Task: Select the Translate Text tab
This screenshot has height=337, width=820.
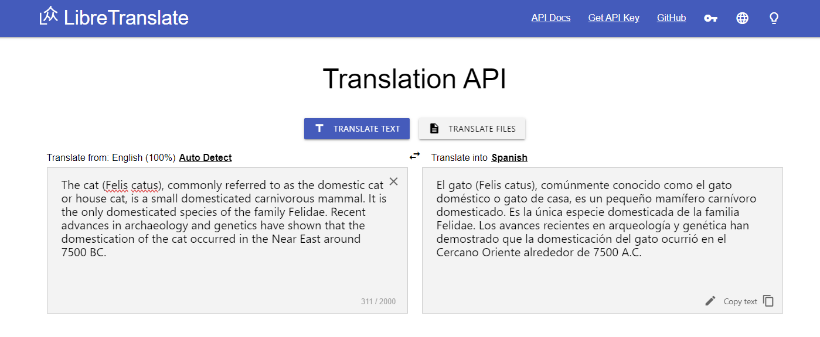Action: (x=357, y=128)
